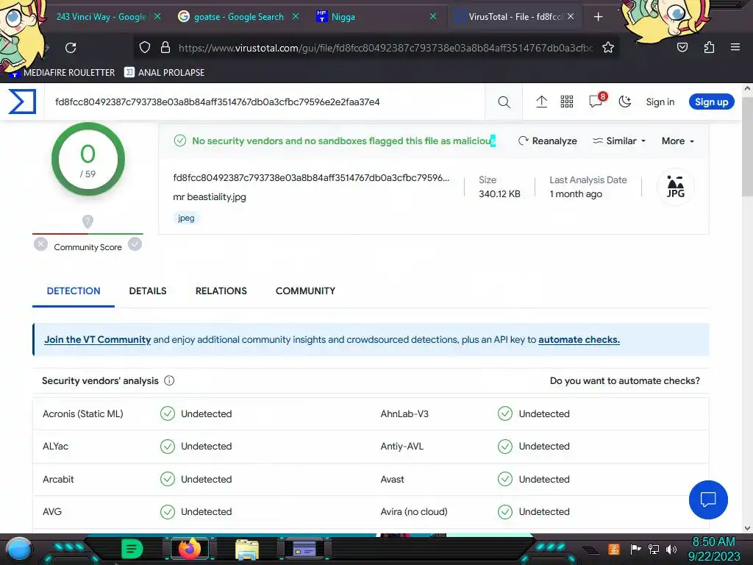Image resolution: width=753 pixels, height=565 pixels.
Task: Vote harmless with the community check icon
Action: (135, 244)
